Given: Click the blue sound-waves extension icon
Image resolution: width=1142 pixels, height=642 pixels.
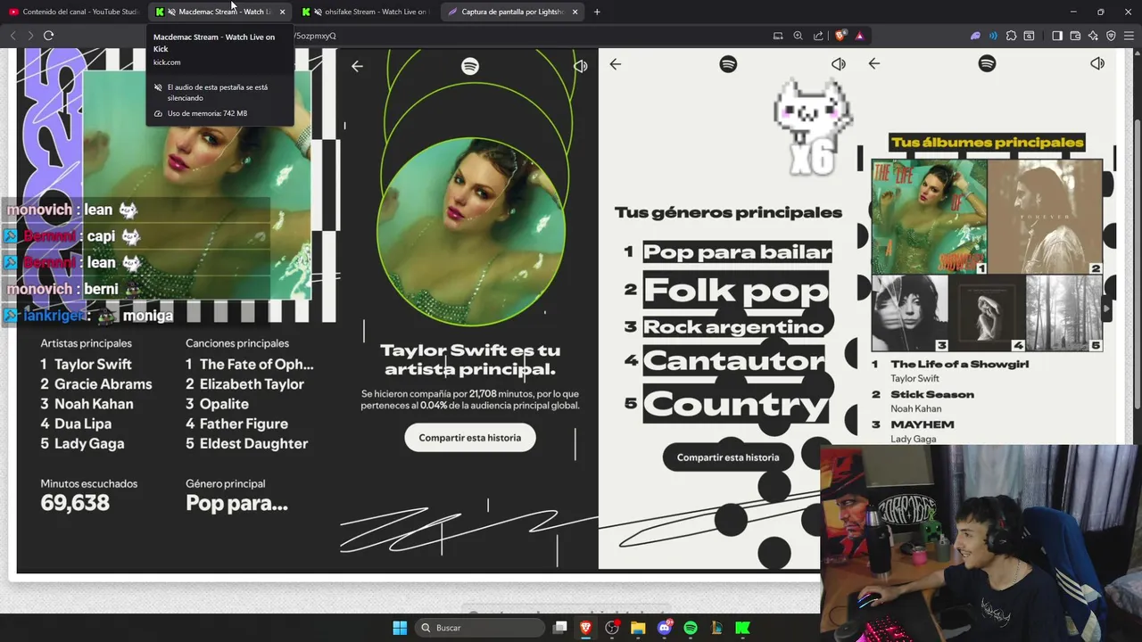Looking at the screenshot, I should (x=993, y=36).
